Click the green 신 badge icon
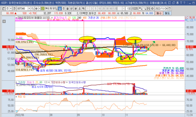196x117 pixels. click(43, 8)
